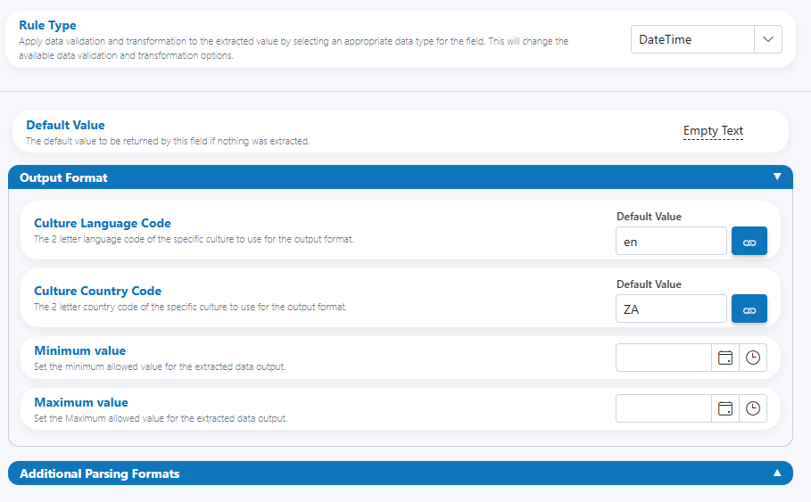The width and height of the screenshot is (811, 502).
Task: Click 'Default Value' label above country code field
Action: point(649,284)
